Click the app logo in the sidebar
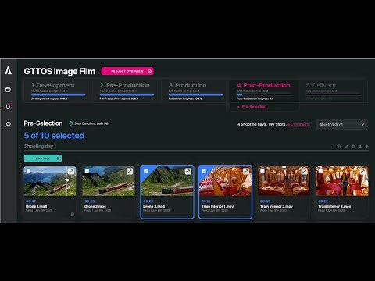The width and height of the screenshot is (375, 281). click(x=9, y=70)
